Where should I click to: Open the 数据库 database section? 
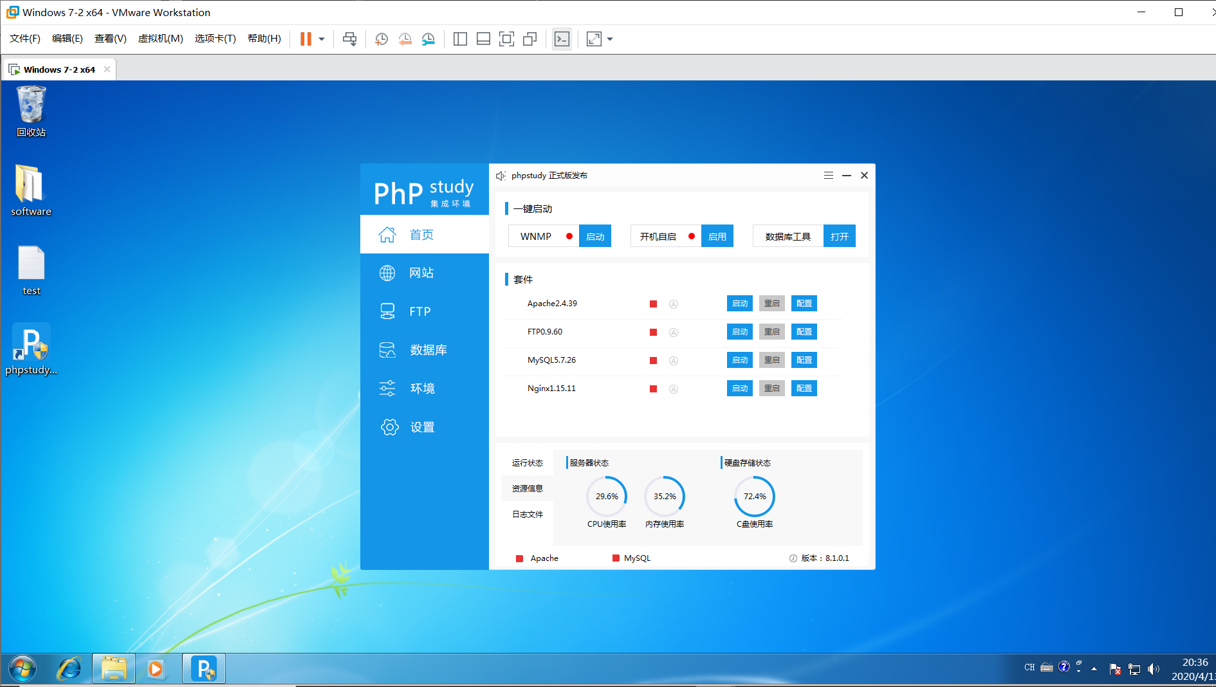pyautogui.click(x=425, y=350)
